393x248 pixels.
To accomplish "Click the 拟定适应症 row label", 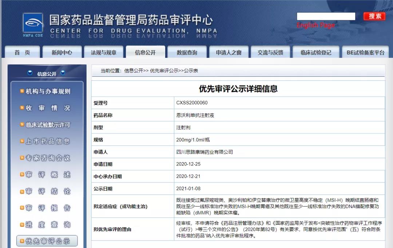I will pyautogui.click(x=120, y=207).
